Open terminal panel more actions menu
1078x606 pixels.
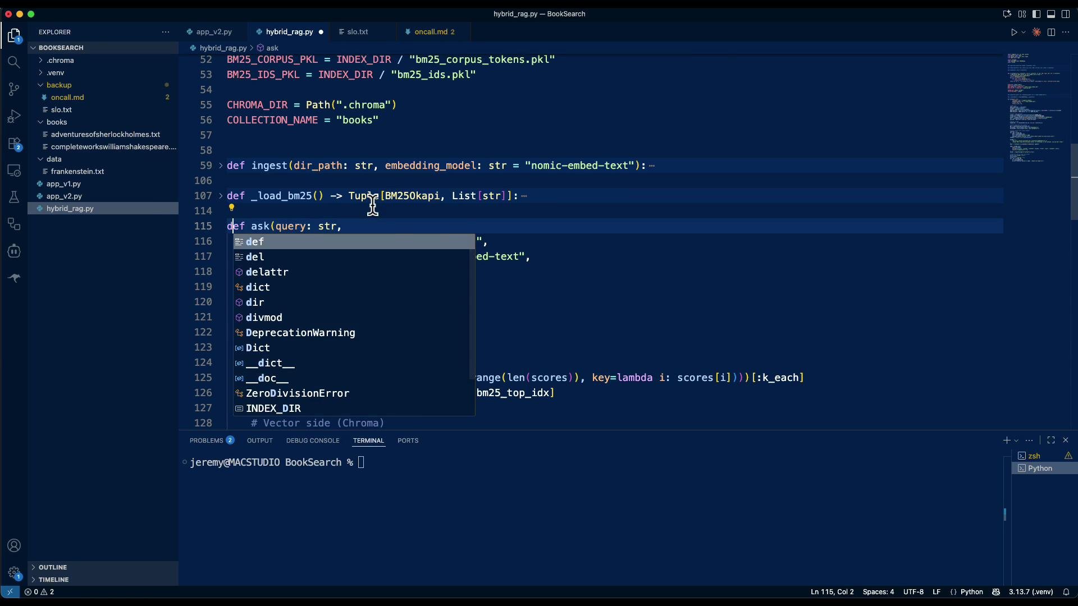click(x=1029, y=440)
